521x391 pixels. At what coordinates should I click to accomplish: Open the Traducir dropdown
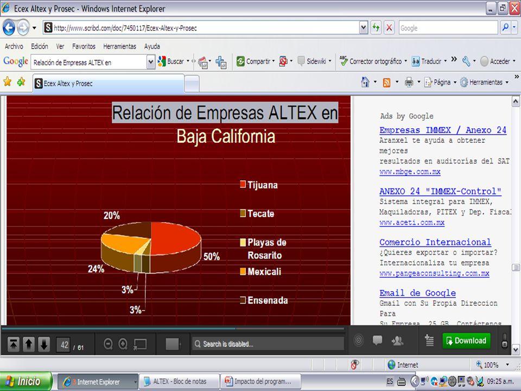(x=445, y=61)
